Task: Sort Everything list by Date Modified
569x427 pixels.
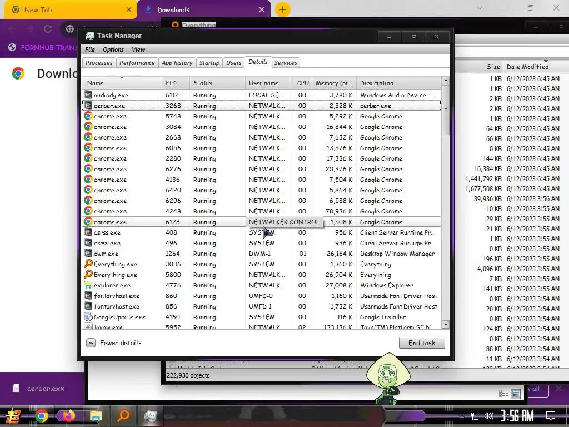Action: [533, 67]
